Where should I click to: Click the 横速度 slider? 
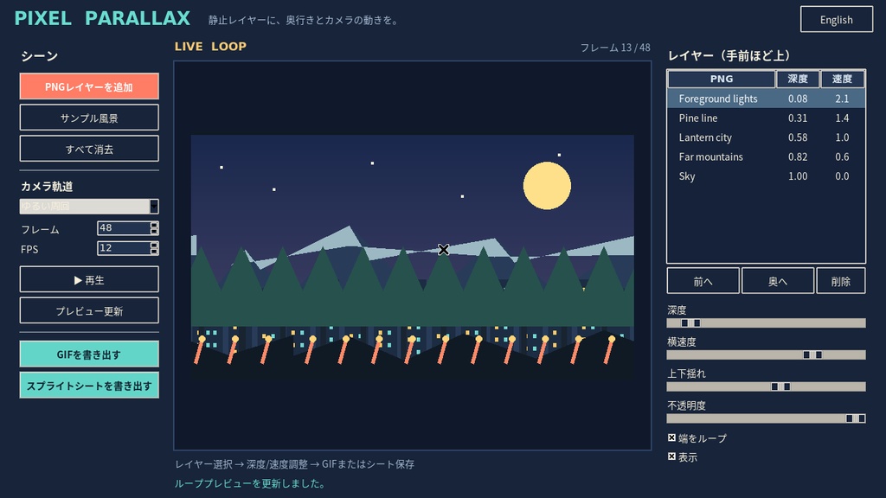coord(767,354)
